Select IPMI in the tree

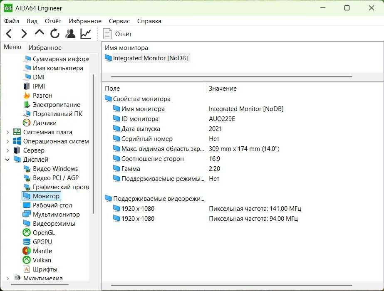pyautogui.click(x=39, y=86)
